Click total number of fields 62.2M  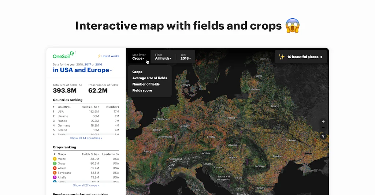(x=98, y=91)
